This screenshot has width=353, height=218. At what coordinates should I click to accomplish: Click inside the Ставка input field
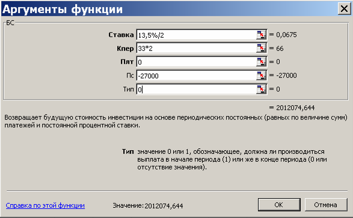(x=196, y=35)
